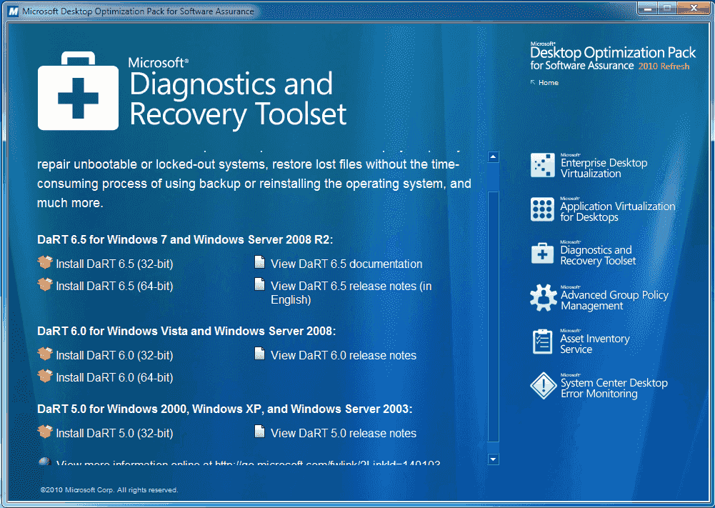Install DaRT 6.5 (32-bit)
The width and height of the screenshot is (715, 508).
[x=114, y=264]
